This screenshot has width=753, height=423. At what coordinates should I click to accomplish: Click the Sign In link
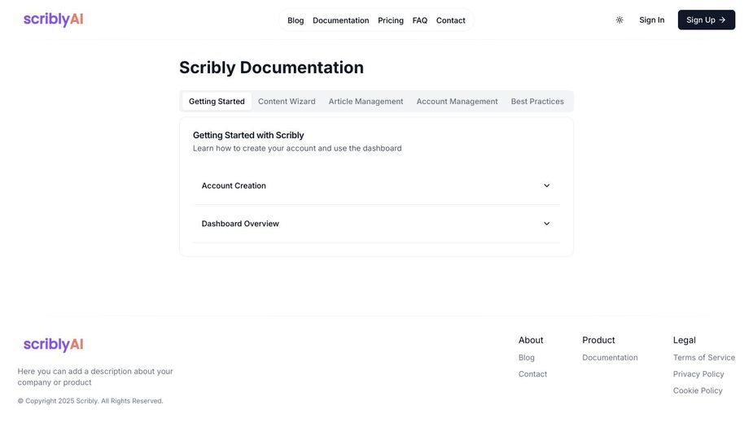point(652,20)
